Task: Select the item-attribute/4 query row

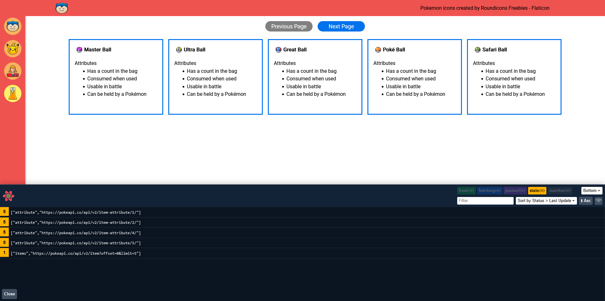Action: pos(302,233)
